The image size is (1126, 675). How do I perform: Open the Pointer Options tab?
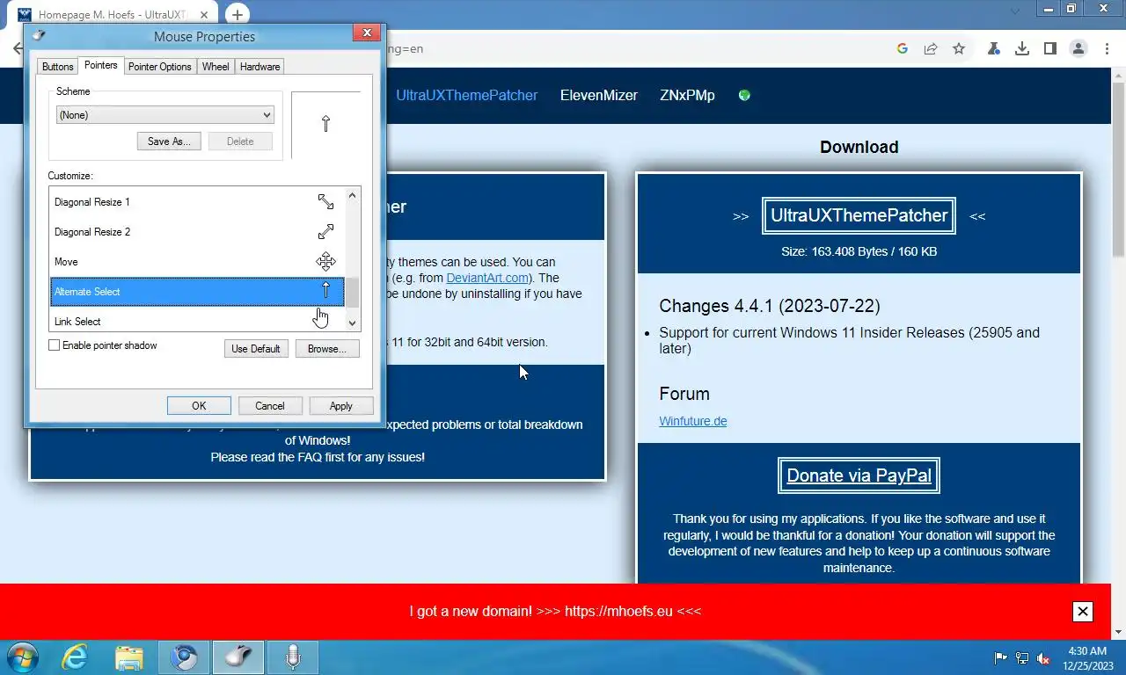(x=160, y=67)
